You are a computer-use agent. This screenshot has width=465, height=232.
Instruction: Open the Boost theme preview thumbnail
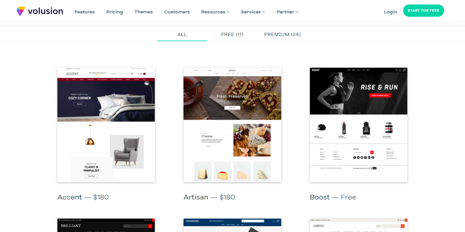pos(359,125)
